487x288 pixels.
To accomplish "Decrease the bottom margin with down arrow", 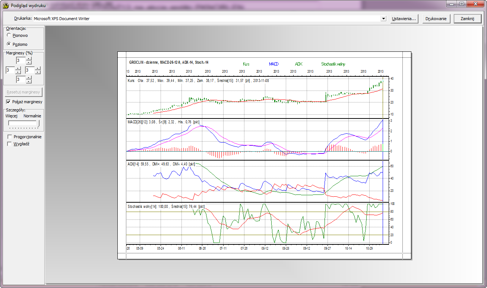I will click(29, 81).
